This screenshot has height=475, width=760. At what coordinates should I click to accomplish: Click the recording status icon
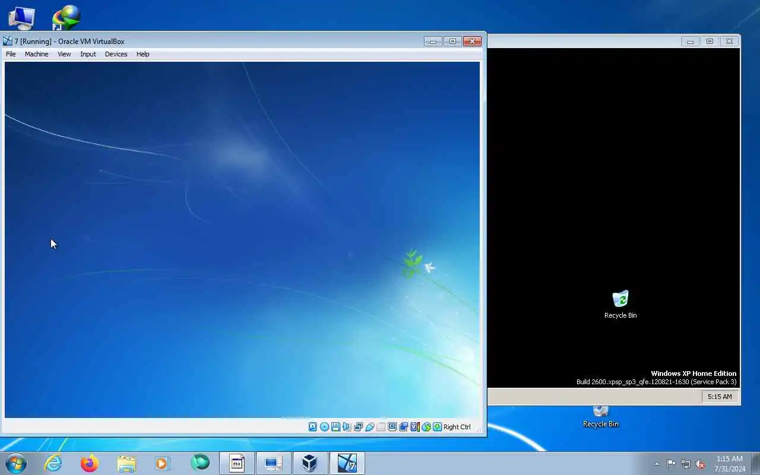pos(403,427)
